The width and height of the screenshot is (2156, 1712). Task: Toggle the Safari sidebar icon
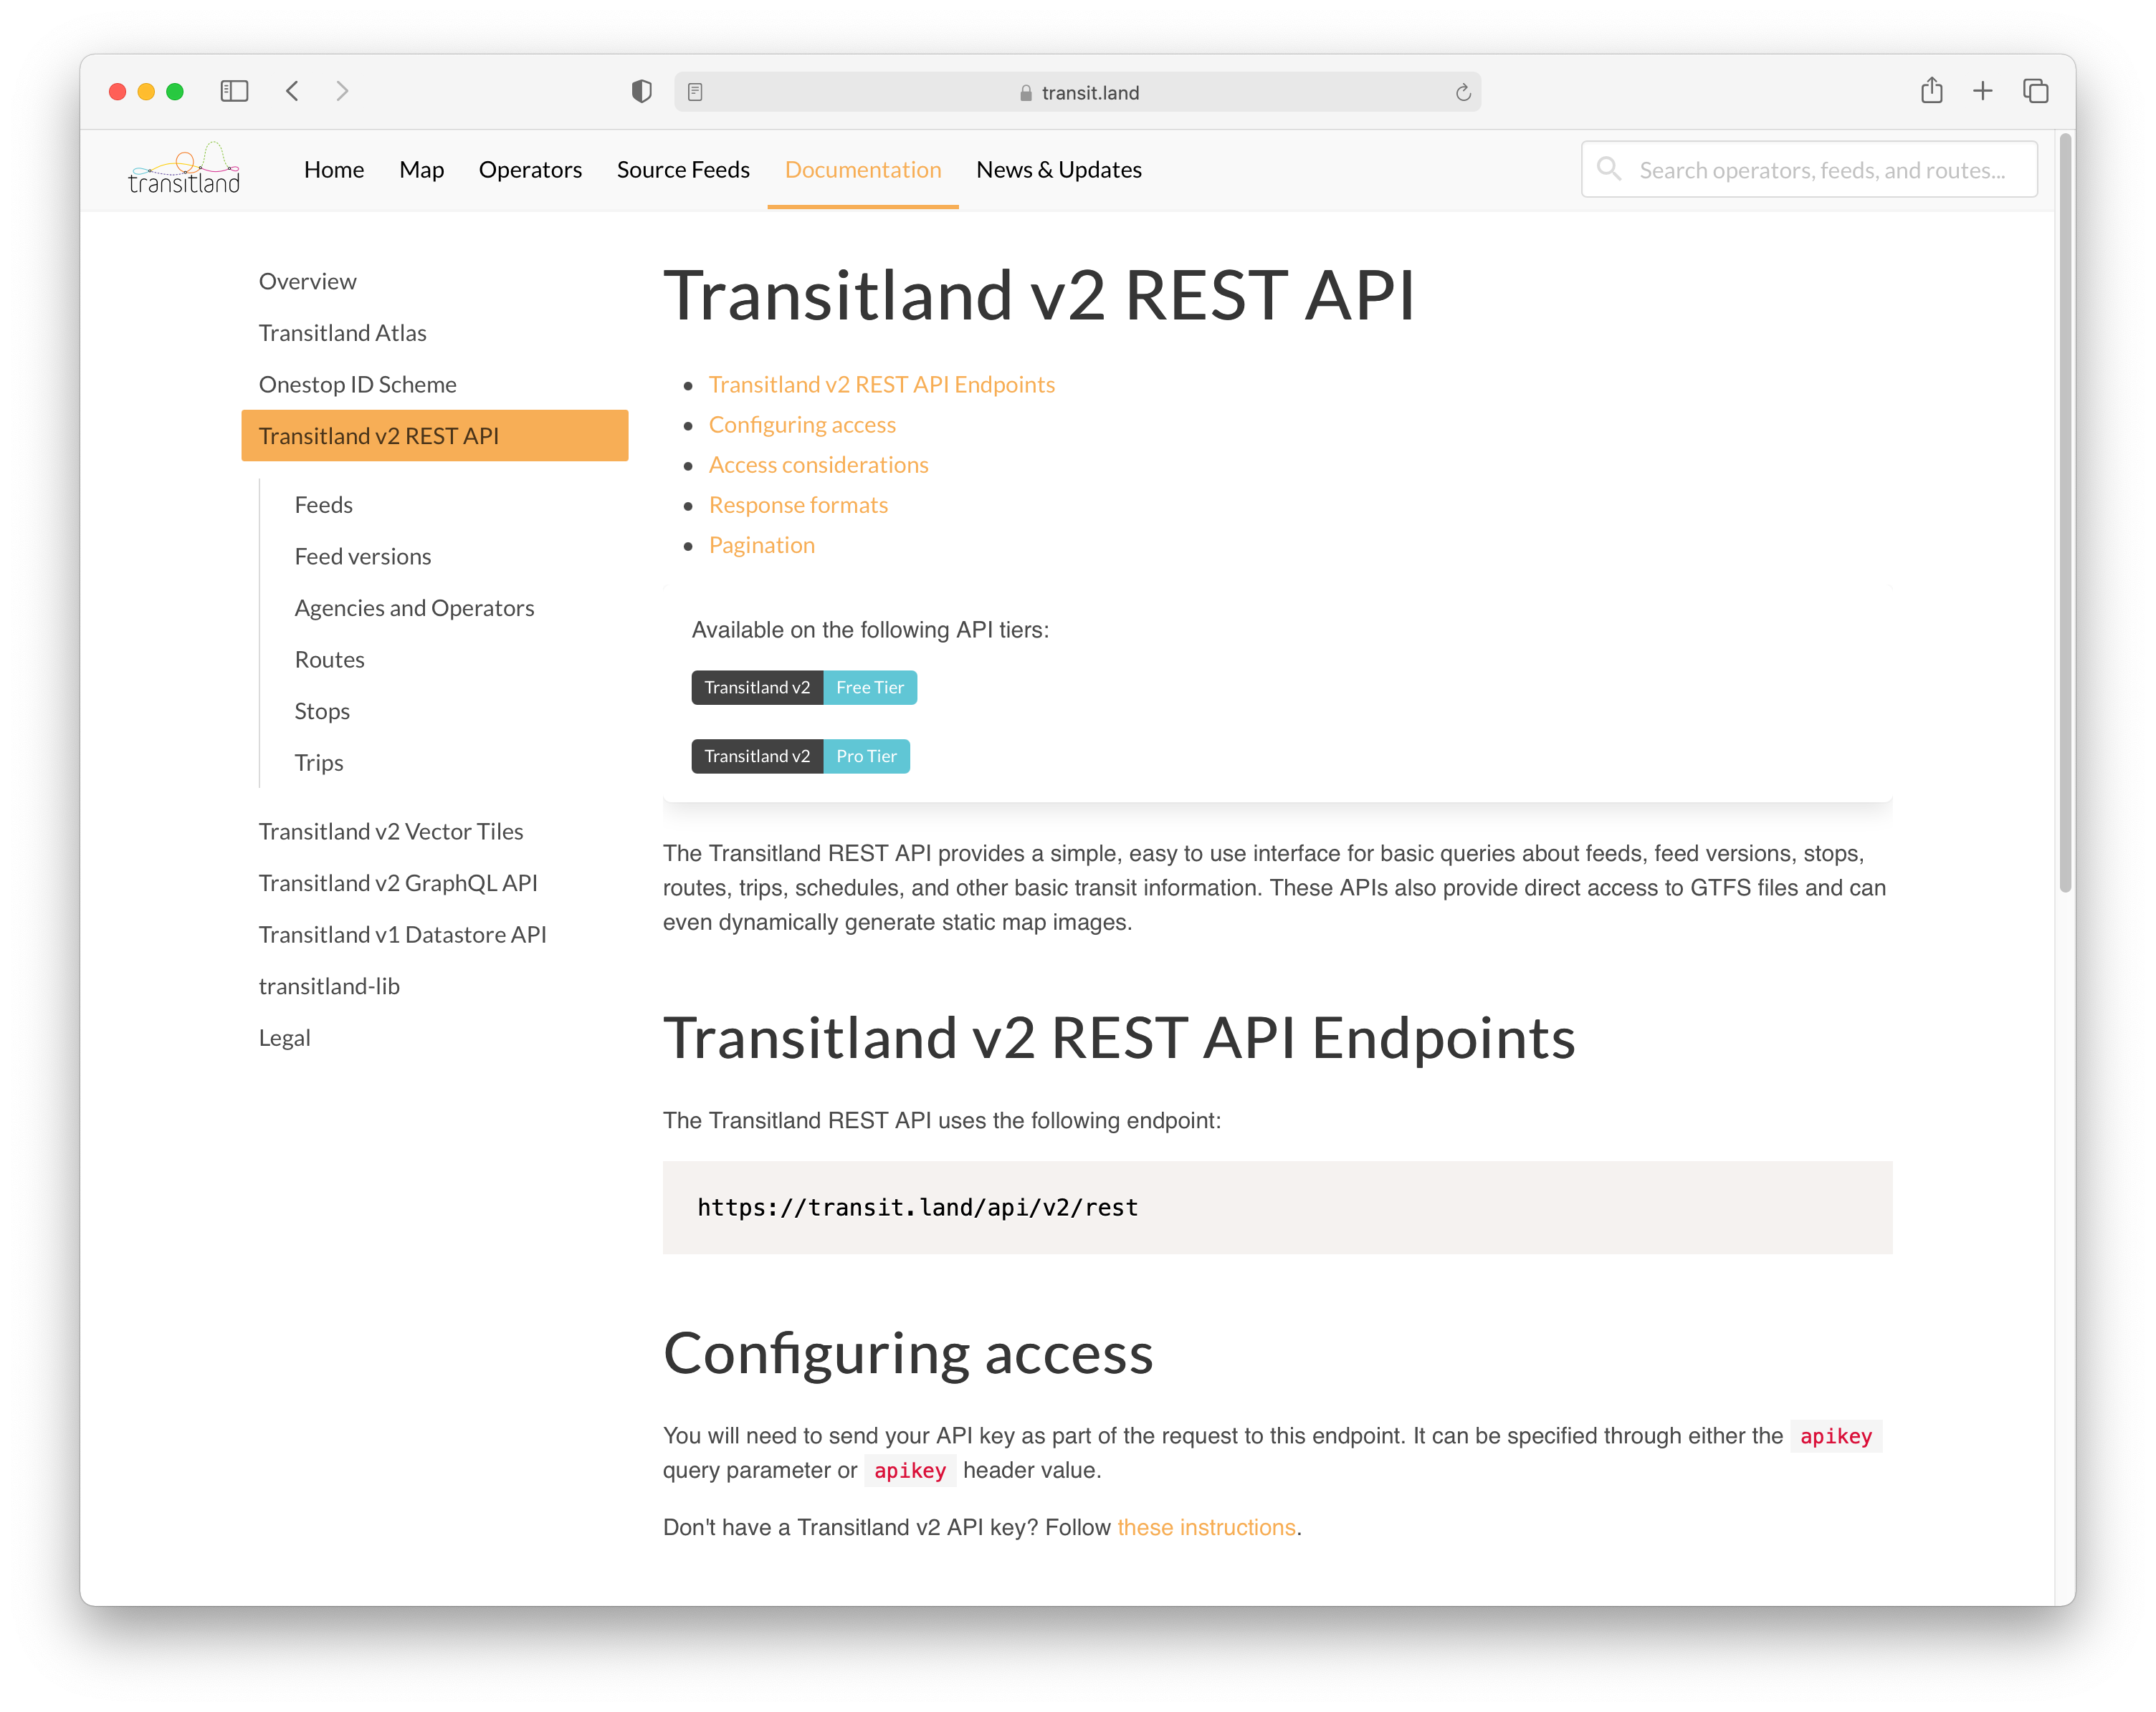[234, 91]
